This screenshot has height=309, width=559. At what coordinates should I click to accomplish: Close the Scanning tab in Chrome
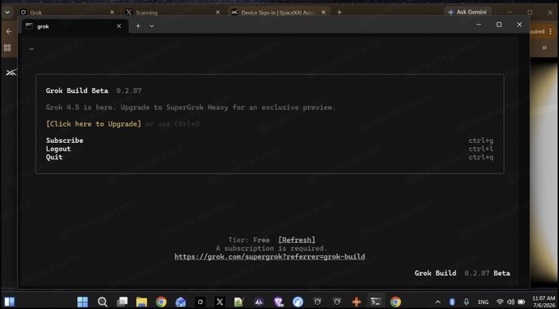[218, 12]
